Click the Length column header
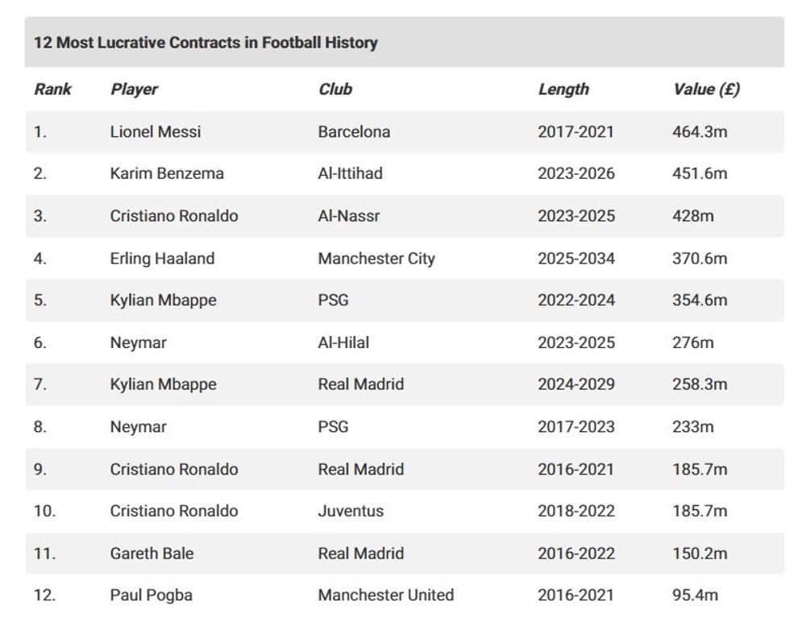The height and width of the screenshot is (639, 790). (x=563, y=89)
